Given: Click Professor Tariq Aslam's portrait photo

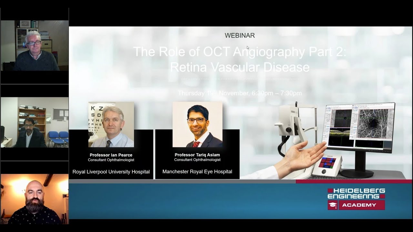Looking at the screenshot, I should [197, 124].
